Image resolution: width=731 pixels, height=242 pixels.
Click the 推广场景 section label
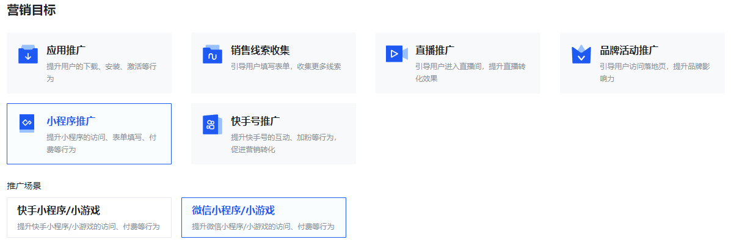click(24, 186)
